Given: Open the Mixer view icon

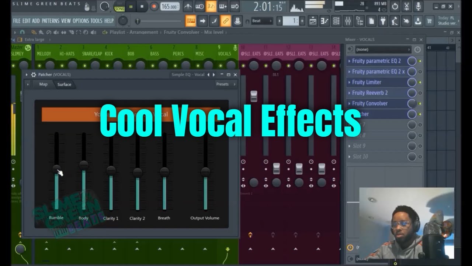Looking at the screenshot, I should pos(348,21).
